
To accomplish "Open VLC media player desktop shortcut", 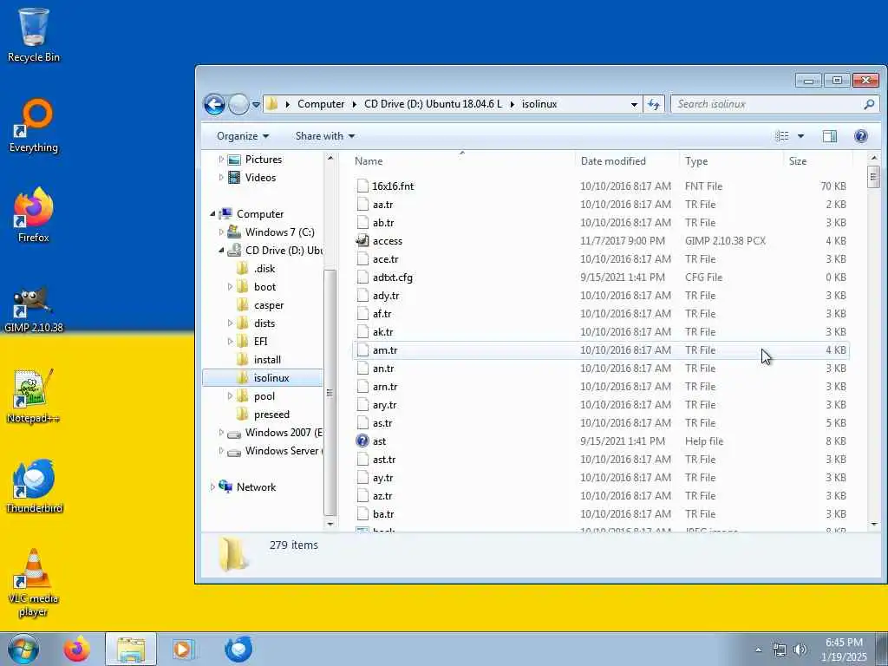I will coord(34,582).
